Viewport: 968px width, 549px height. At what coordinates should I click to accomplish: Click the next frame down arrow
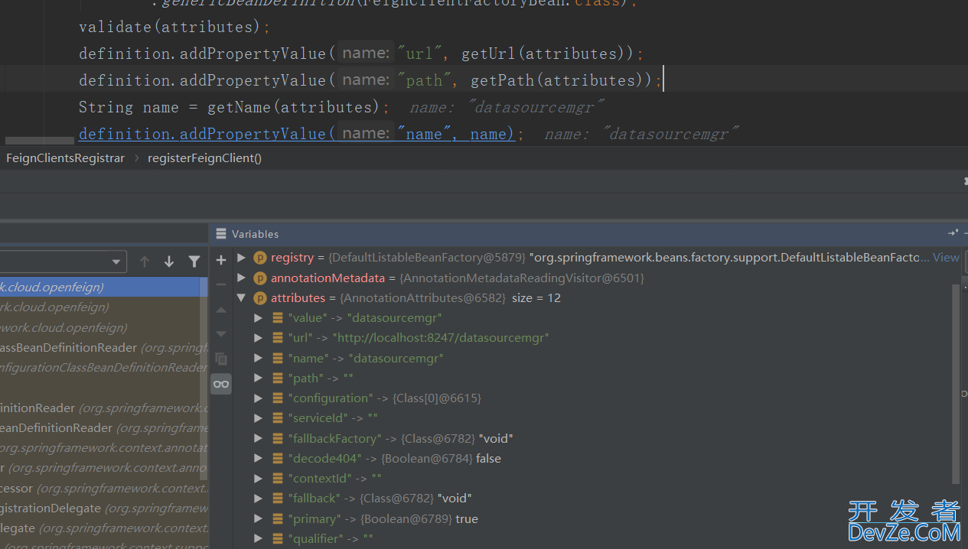169,262
